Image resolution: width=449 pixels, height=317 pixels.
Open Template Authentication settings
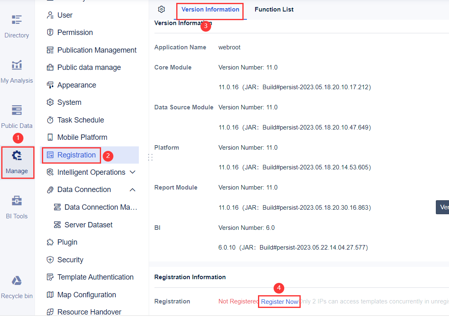click(x=94, y=277)
